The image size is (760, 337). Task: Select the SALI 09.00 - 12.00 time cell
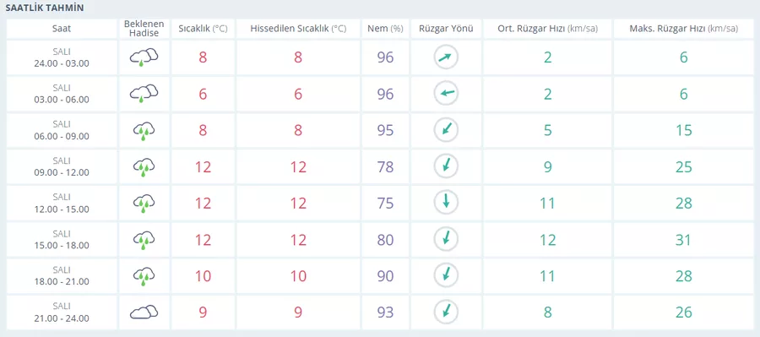coord(62,166)
